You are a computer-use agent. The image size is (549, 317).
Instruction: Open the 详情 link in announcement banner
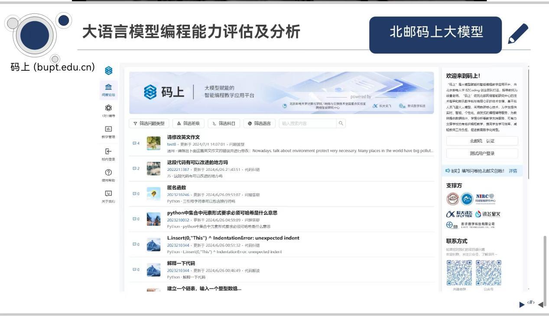click(513, 171)
